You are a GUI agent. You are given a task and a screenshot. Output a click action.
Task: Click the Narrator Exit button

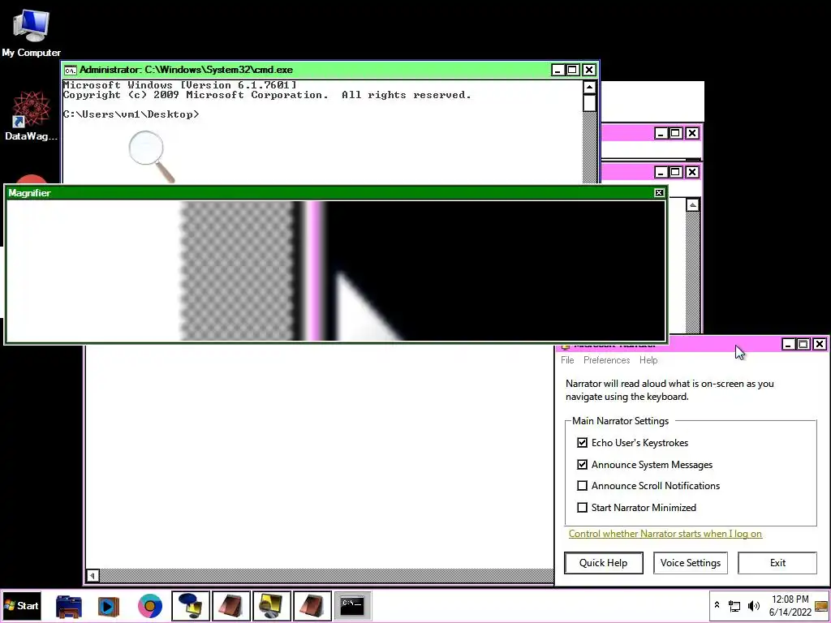(777, 563)
